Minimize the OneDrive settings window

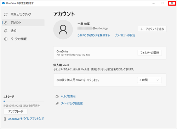tap(154, 3)
